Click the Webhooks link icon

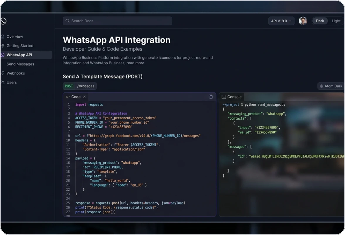(2, 73)
